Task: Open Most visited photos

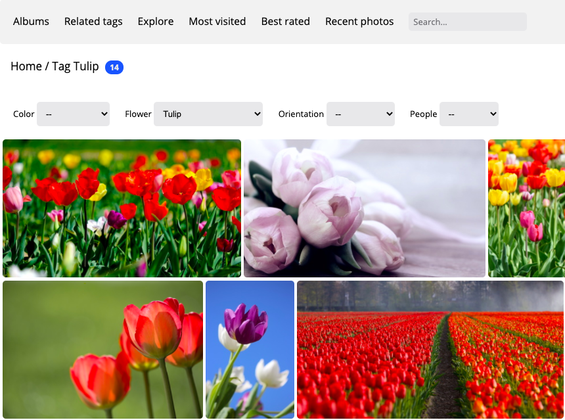Action: 217,22
